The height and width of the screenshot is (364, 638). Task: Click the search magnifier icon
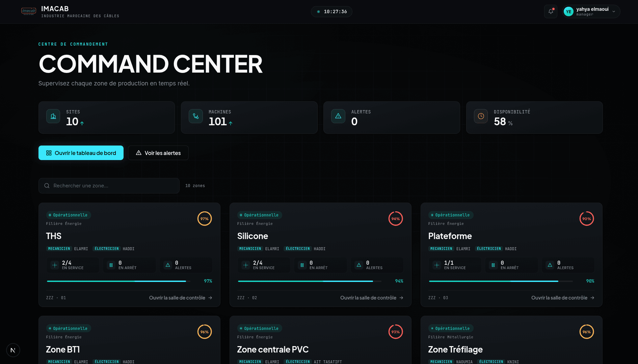click(47, 186)
